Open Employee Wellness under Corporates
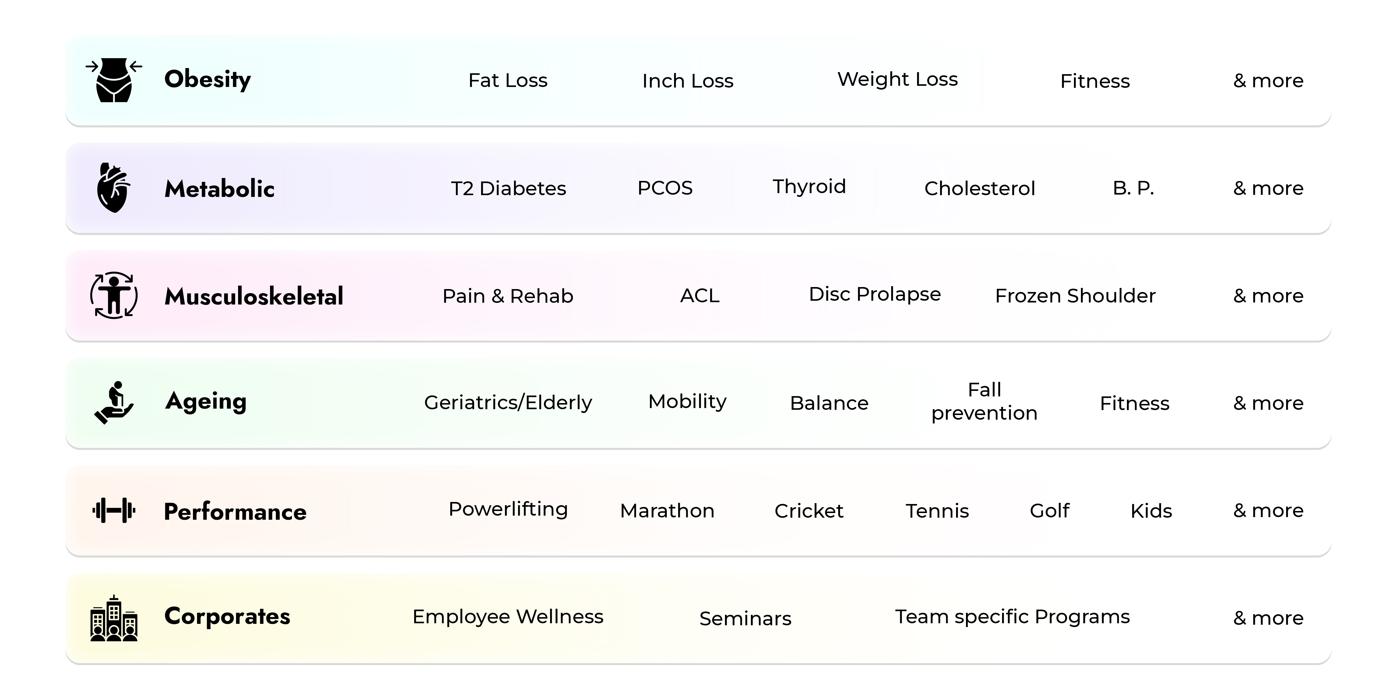This screenshot has width=1397, height=698. pos(508,617)
